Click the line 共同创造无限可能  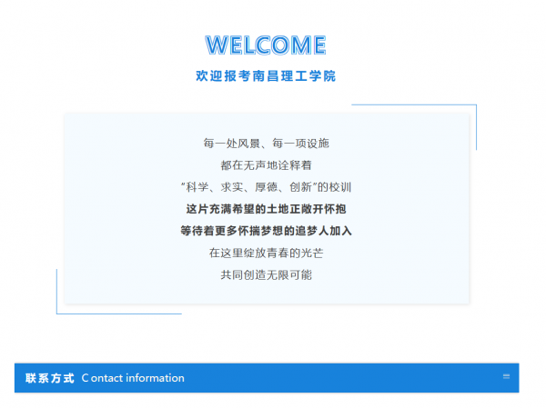[267, 274]
